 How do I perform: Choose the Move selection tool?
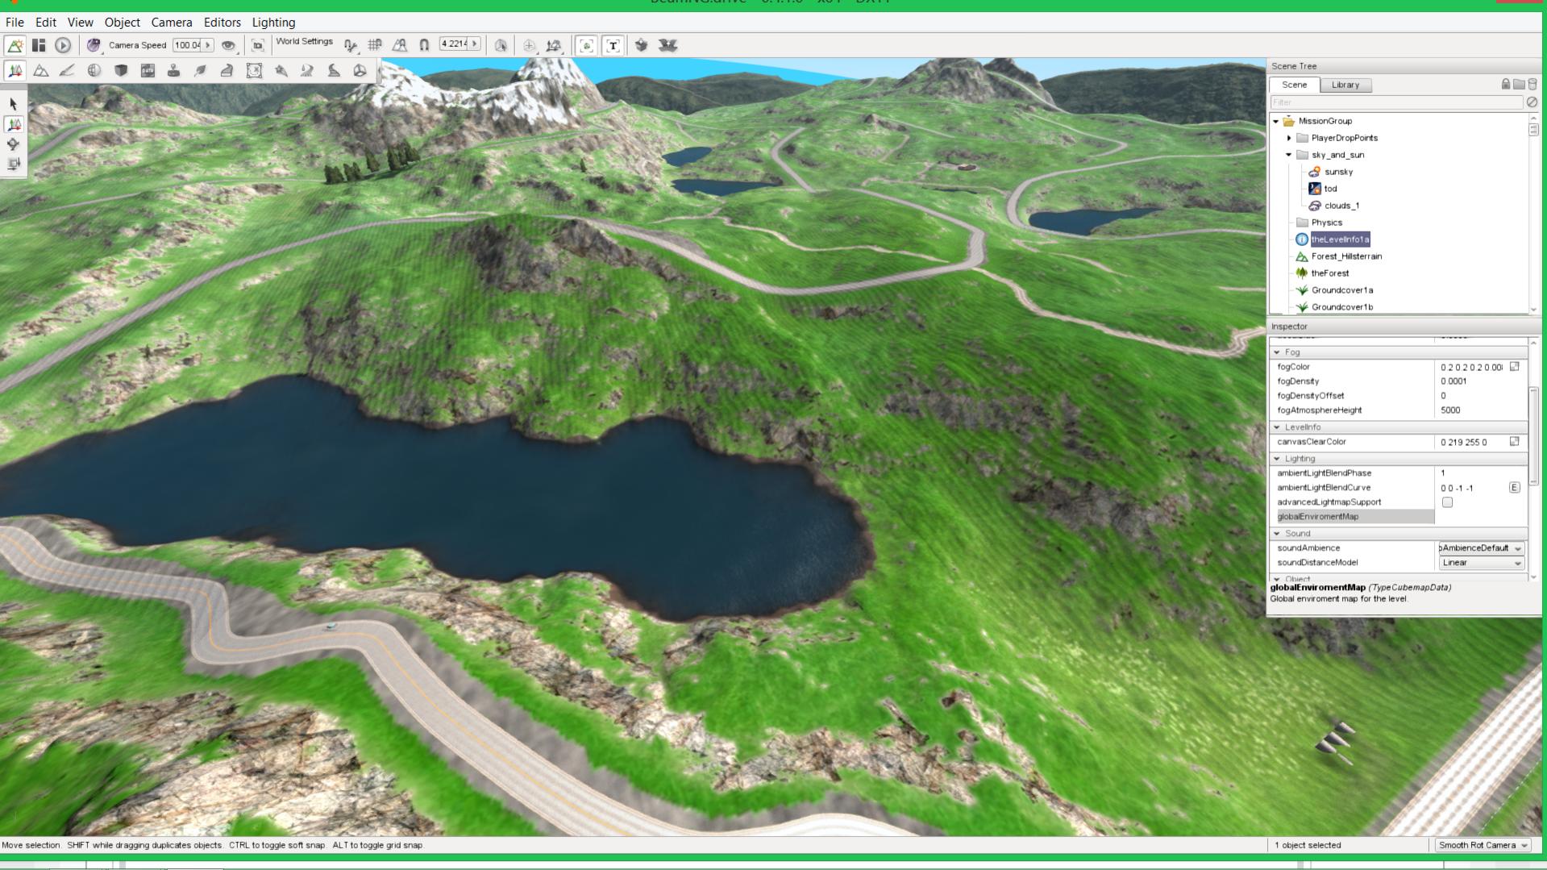coord(14,124)
